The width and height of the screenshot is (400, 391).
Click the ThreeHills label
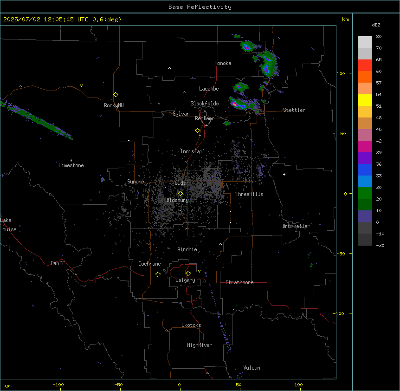(x=249, y=194)
